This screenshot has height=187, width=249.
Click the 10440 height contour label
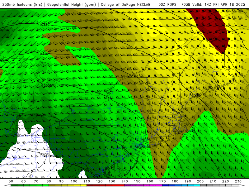(43, 54)
